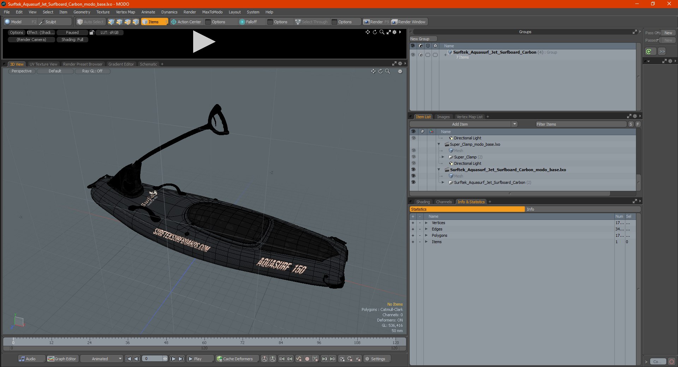This screenshot has width=678, height=367.
Task: Step forward one frame
Action: pyautogui.click(x=173, y=359)
